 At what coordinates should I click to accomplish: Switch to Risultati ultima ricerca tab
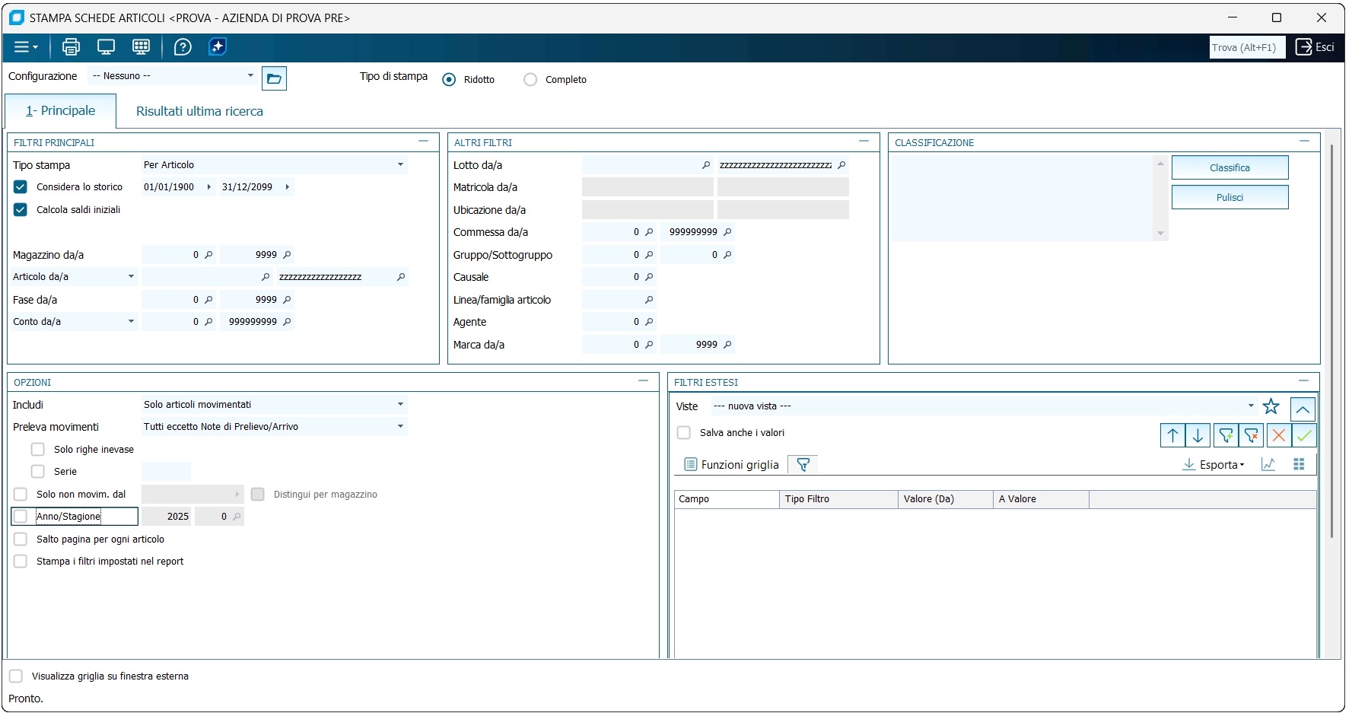tap(199, 111)
